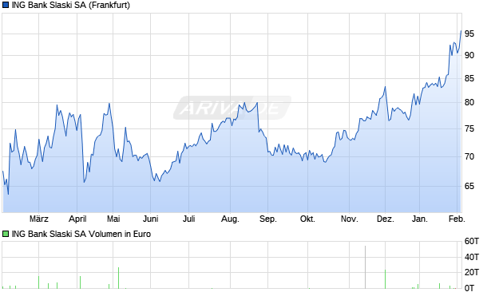Click the 'April' month label
The image size is (495, 296).
pyautogui.click(x=77, y=219)
